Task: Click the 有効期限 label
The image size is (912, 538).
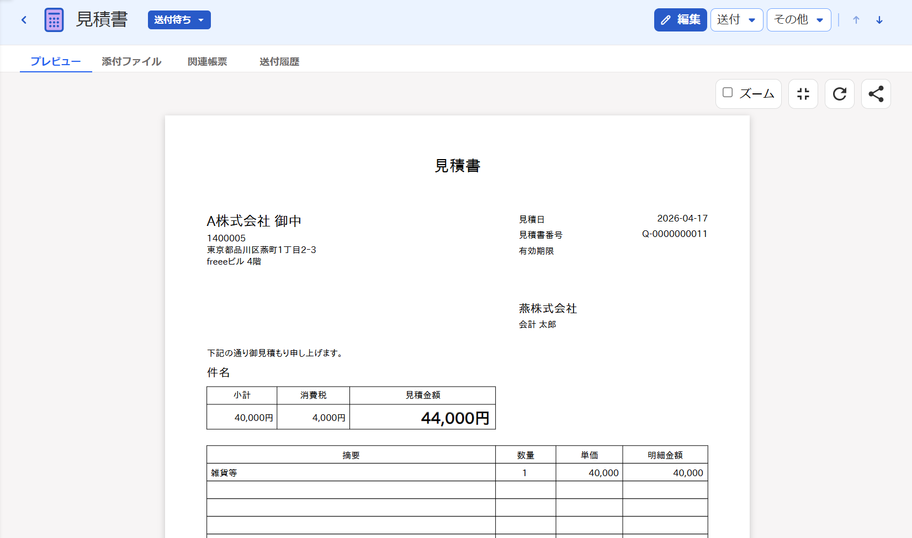Action: point(536,251)
